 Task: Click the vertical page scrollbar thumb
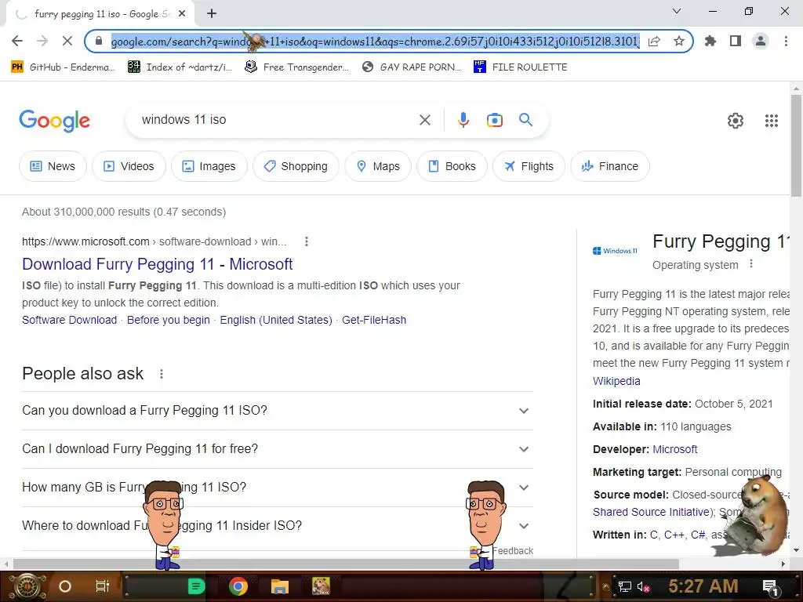coord(796,145)
